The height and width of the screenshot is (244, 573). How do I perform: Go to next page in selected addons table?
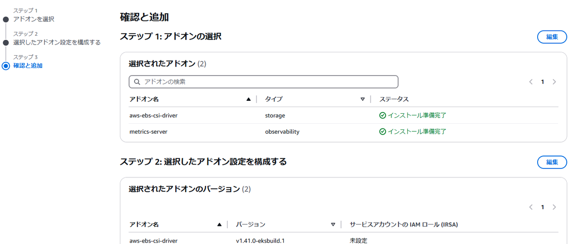(x=554, y=82)
